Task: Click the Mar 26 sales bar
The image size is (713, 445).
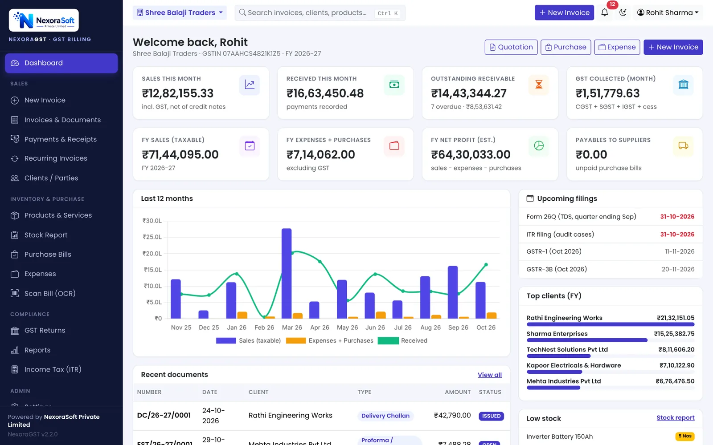Action: point(287,273)
